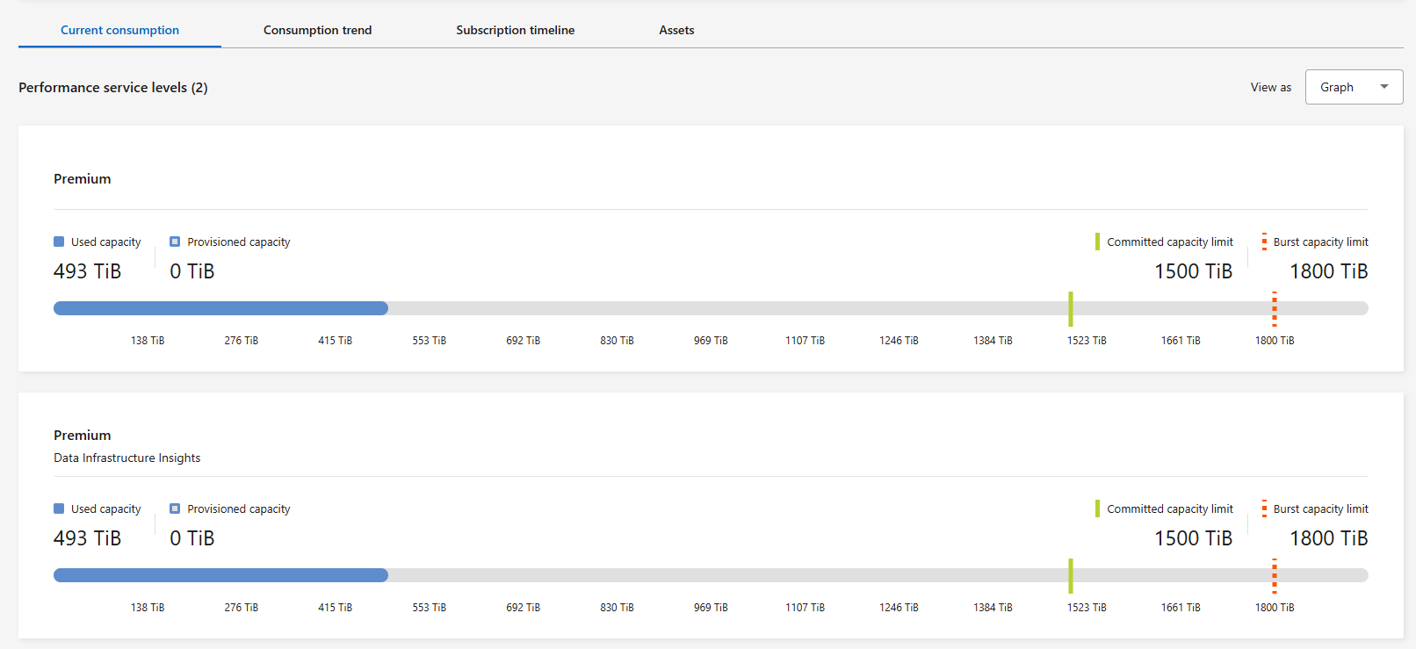Click Burst capacity limit legend icon in Data Infrastructure Insights card
The width and height of the screenshot is (1416, 649).
1264,508
